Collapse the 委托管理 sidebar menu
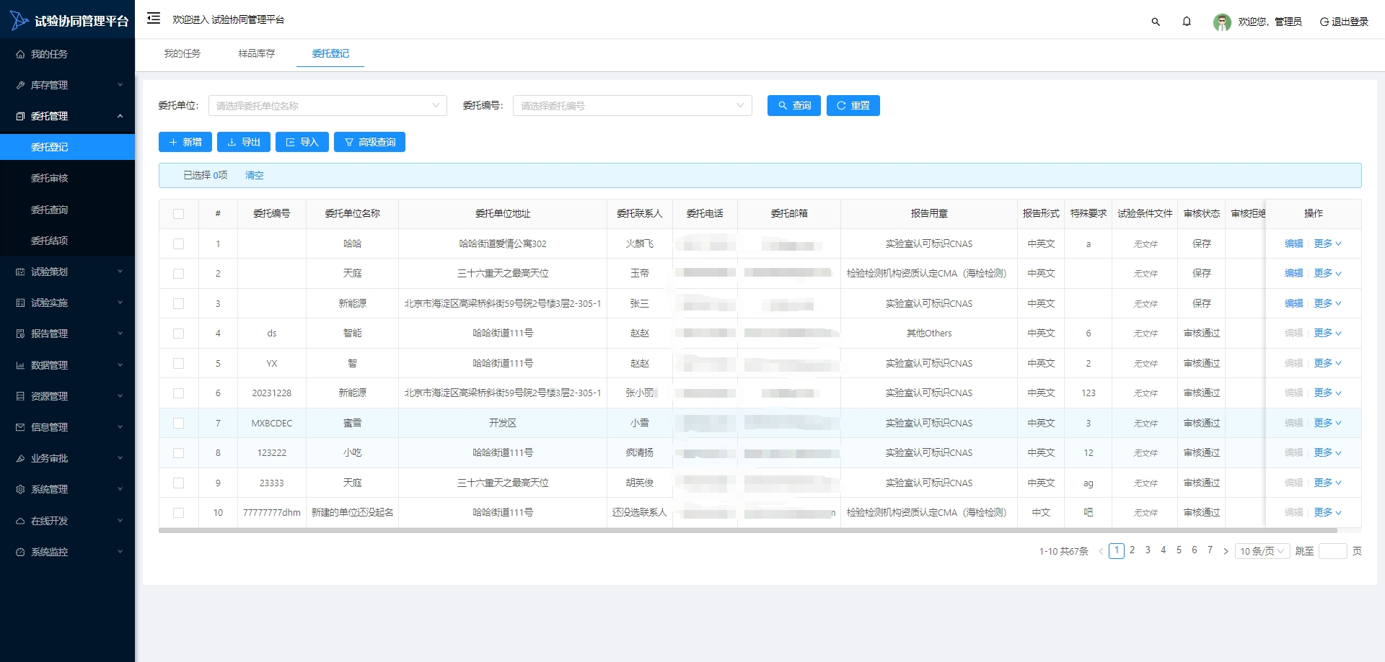The height and width of the screenshot is (662, 1385). click(x=67, y=116)
